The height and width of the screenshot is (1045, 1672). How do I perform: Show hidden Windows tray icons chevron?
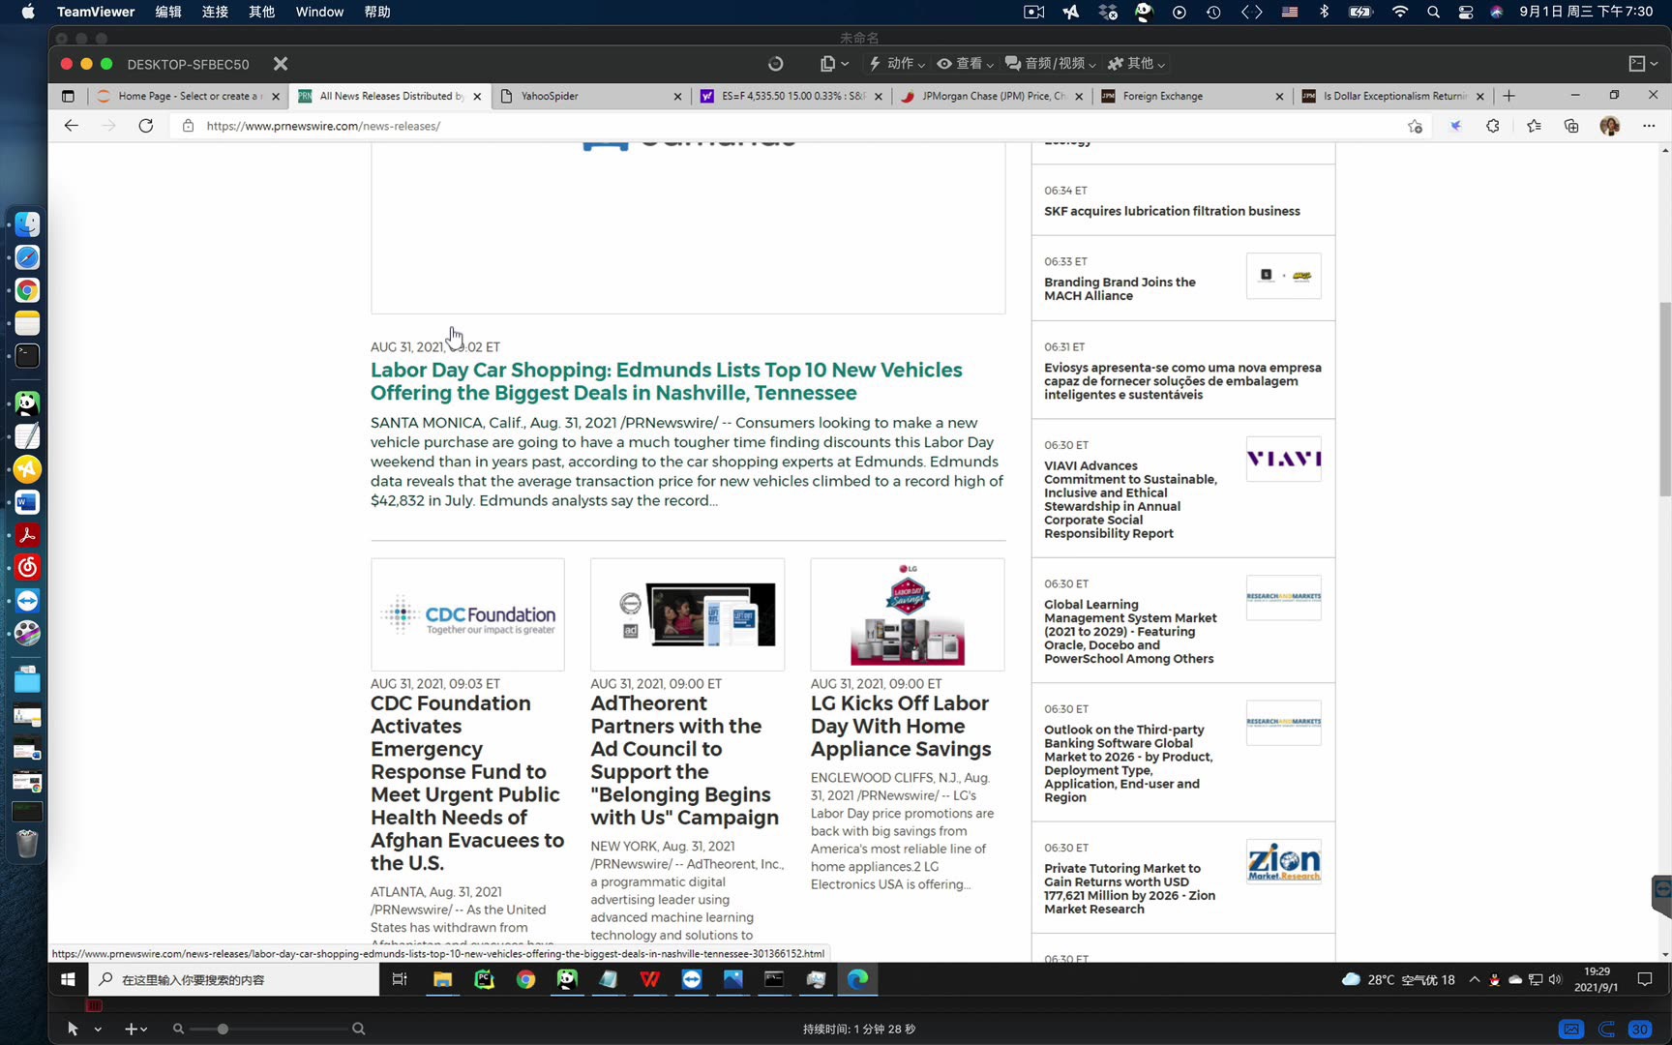[1475, 979]
